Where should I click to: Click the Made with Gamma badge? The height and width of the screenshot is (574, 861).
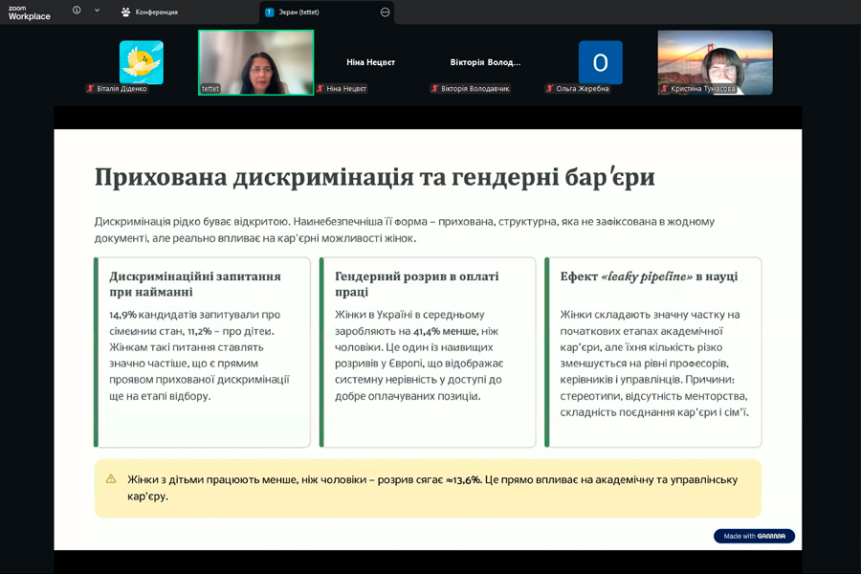point(754,536)
